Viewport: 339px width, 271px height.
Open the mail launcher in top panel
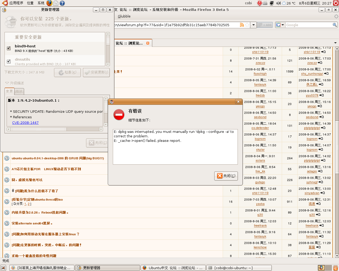pyautogui.click(x=56, y=3)
